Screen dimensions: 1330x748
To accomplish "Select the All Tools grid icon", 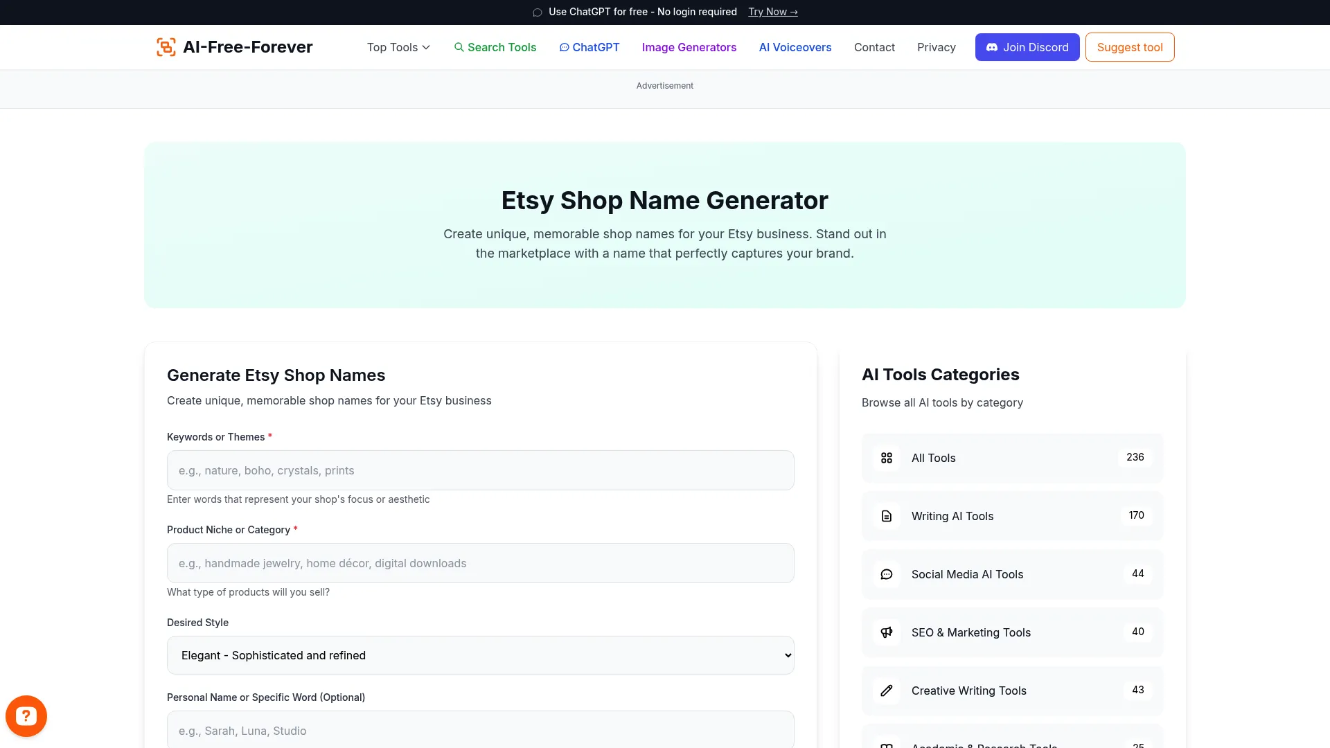I will coord(887,458).
